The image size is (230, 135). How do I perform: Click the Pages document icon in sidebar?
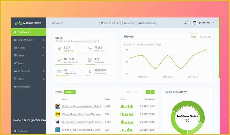pyautogui.click(x=15, y=79)
